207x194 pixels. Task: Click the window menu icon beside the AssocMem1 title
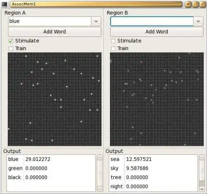[x=4, y=4]
